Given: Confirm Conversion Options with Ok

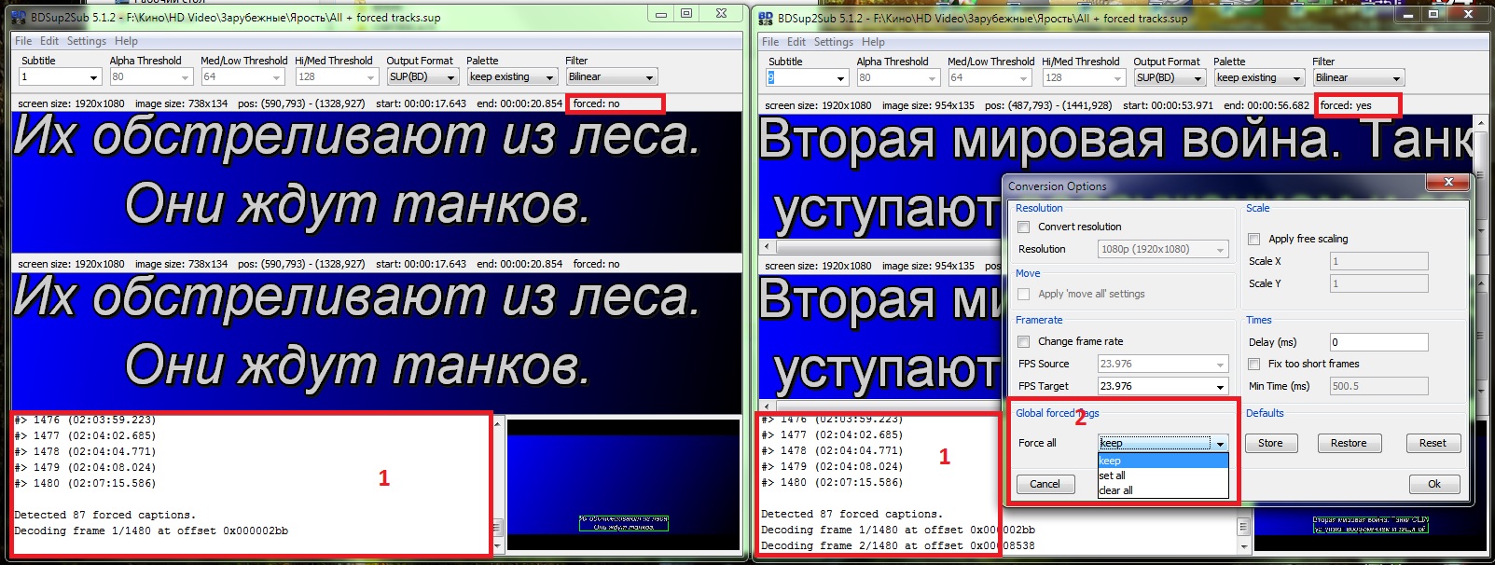Looking at the screenshot, I should pos(1434,484).
